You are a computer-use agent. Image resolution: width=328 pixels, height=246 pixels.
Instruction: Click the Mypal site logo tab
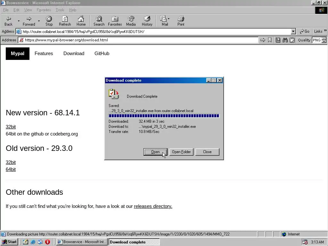pyautogui.click(x=18, y=53)
